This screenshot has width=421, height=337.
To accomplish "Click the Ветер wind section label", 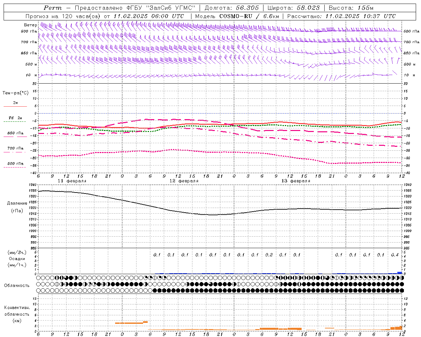I will (31, 25).
